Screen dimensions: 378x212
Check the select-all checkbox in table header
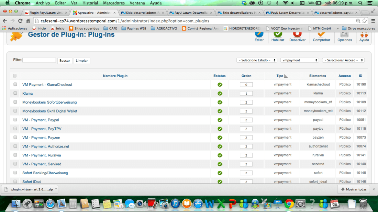pyautogui.click(x=15, y=75)
